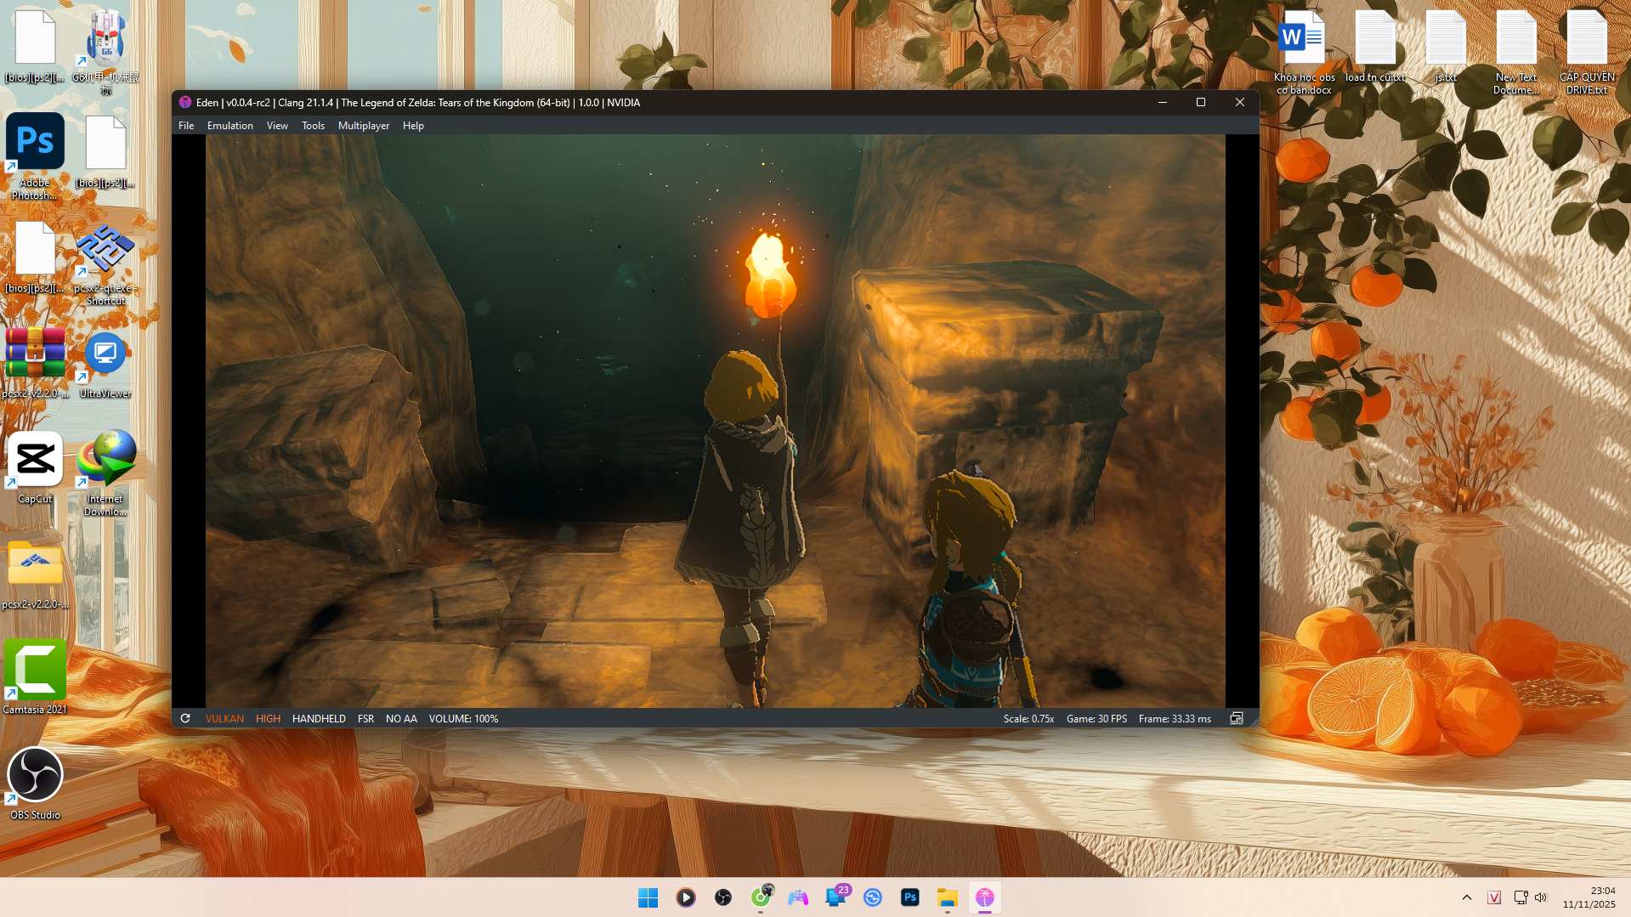
Task: Click VOLUME: 100% to adjust game audio
Action: pyautogui.click(x=463, y=718)
